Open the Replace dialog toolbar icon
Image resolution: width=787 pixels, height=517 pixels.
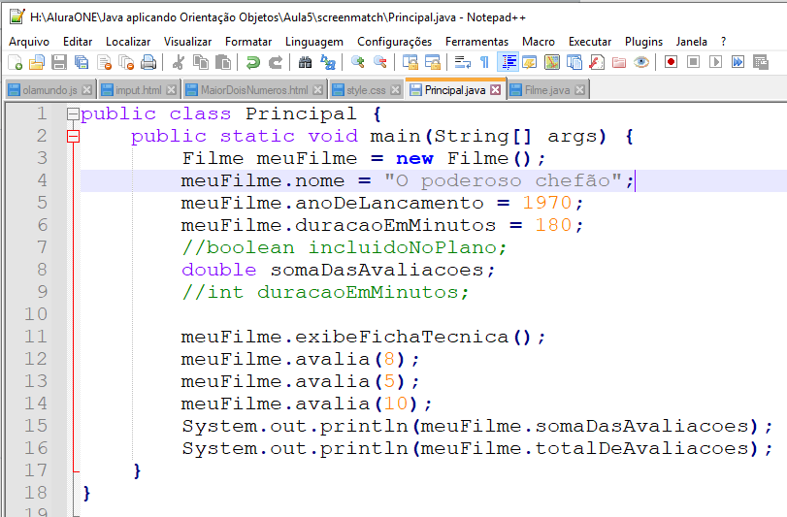pos(328,62)
